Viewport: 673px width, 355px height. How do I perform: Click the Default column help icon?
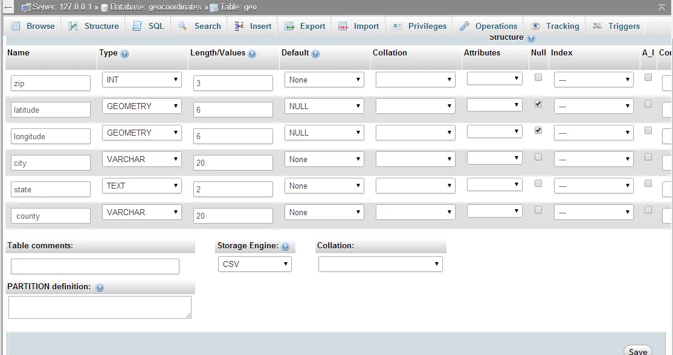pyautogui.click(x=315, y=54)
